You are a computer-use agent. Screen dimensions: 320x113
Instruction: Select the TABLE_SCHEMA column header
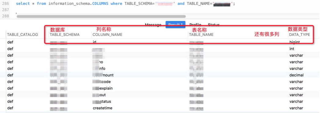point(64,35)
